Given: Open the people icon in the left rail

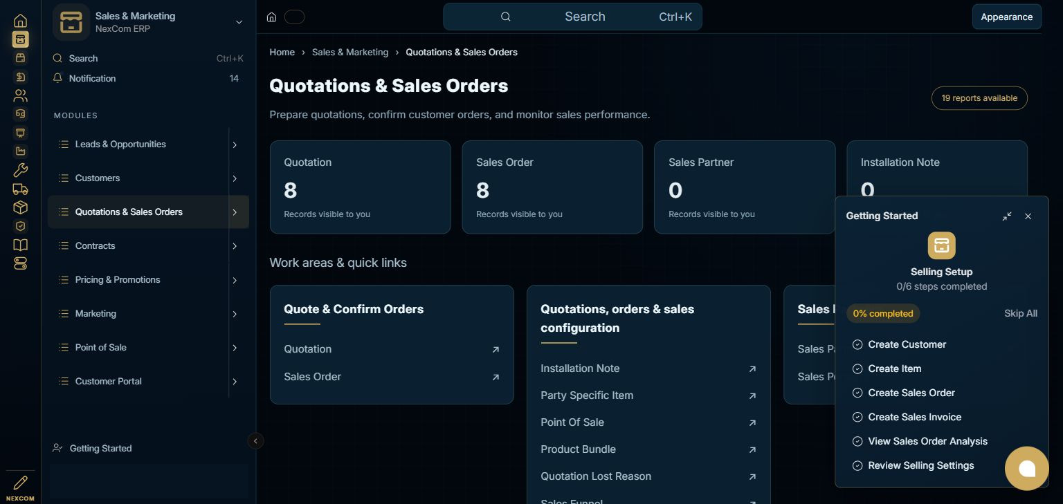Looking at the screenshot, I should 20,95.
